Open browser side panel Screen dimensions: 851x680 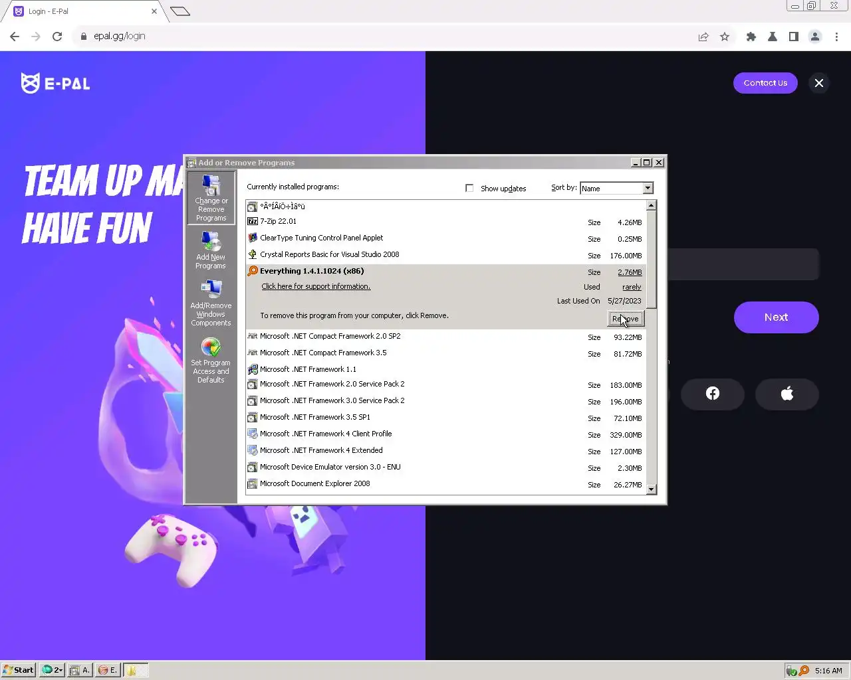pos(794,37)
